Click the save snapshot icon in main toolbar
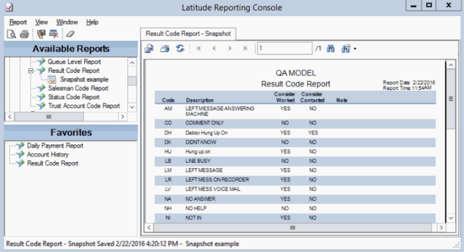Viewport: 464px width, 252px height. coord(41,34)
